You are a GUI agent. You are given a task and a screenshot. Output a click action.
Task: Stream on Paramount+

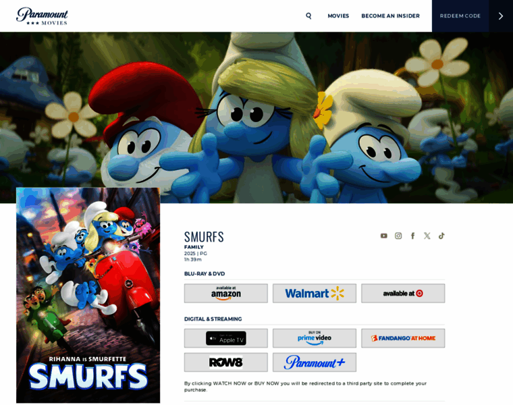click(315, 362)
